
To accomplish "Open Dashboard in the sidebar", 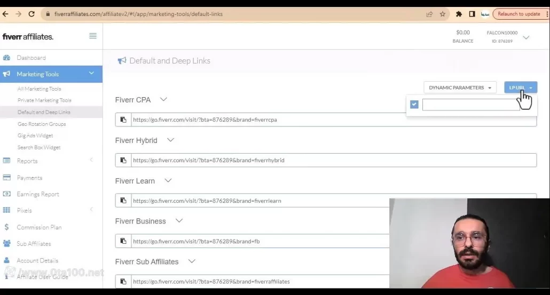I will (31, 58).
